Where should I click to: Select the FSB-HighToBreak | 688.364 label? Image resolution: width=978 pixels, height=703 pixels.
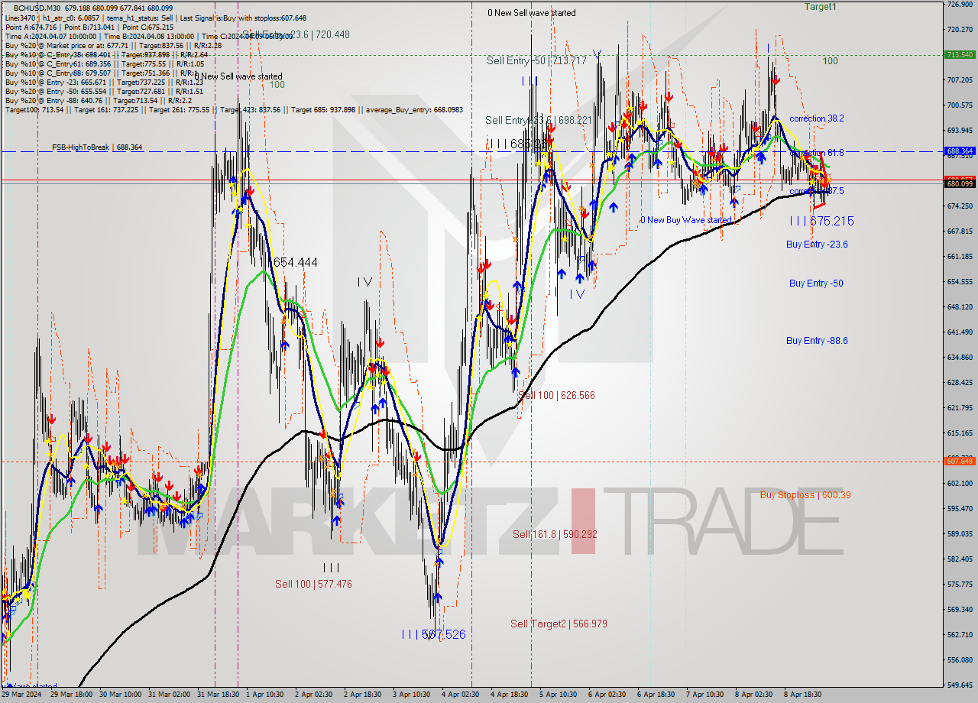(x=97, y=147)
